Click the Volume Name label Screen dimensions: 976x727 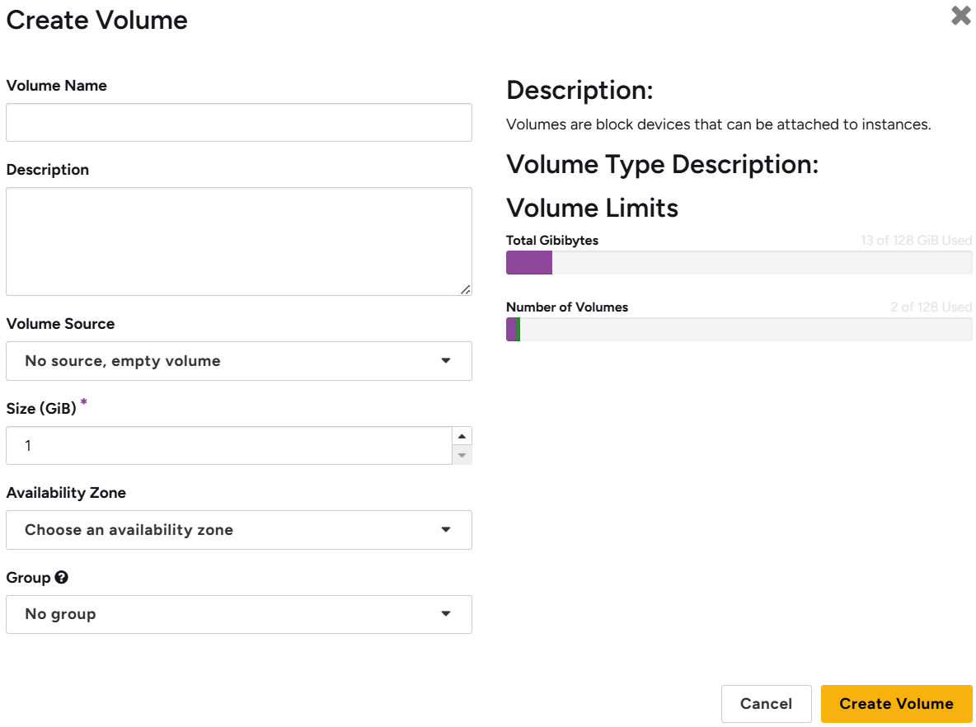click(x=56, y=86)
